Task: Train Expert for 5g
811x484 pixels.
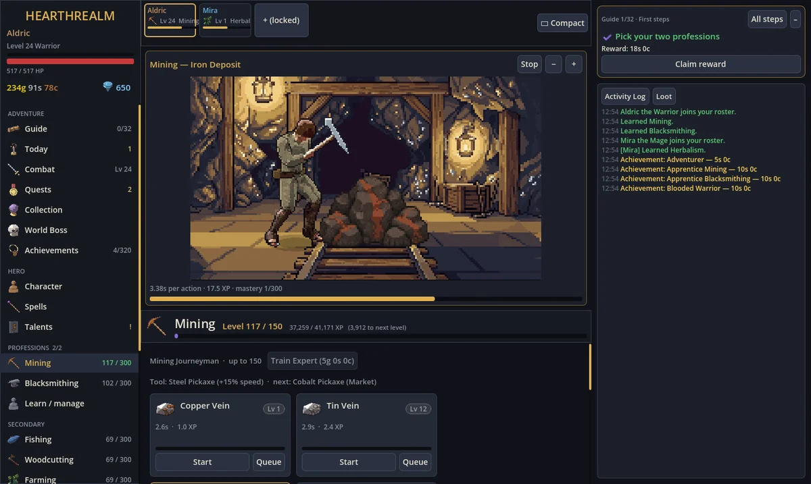Action: [x=312, y=360]
